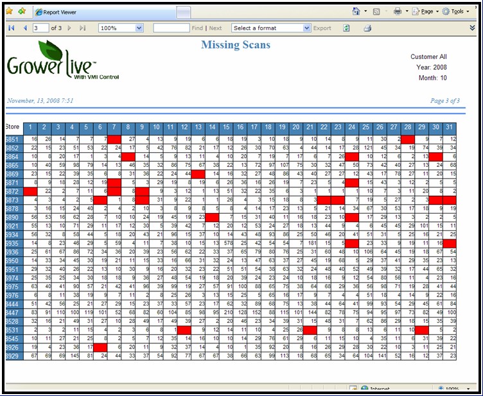Image resolution: width=483 pixels, height=396 pixels.
Task: Click the browser Print icon
Action: [398, 12]
